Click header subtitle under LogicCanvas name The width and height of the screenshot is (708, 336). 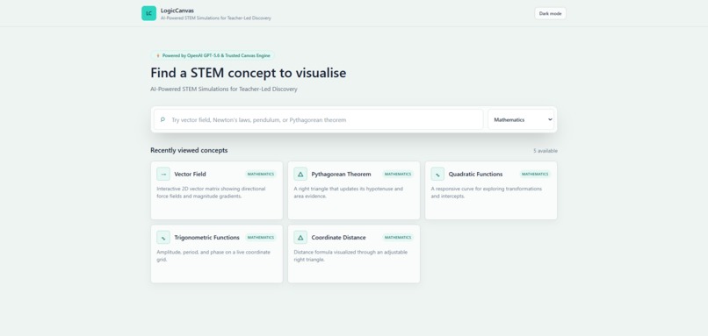click(x=216, y=18)
